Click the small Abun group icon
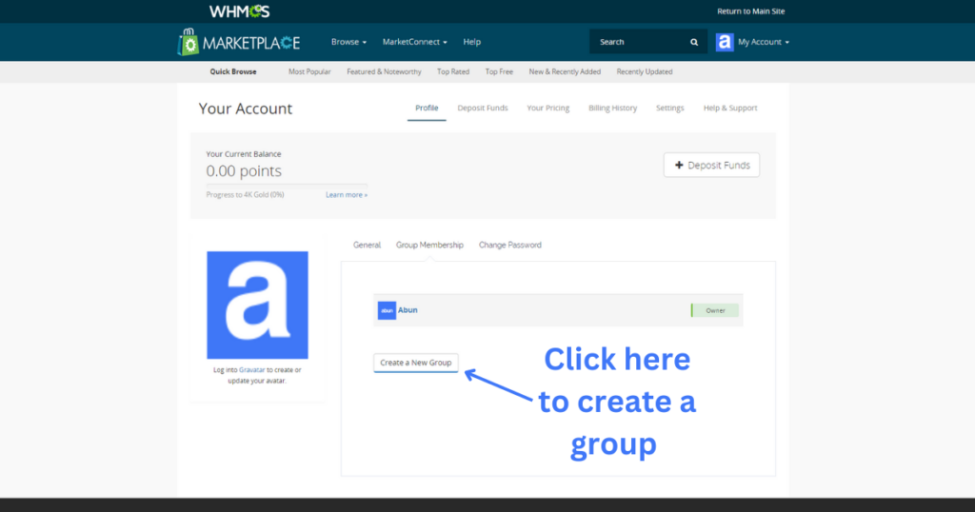 tap(387, 310)
